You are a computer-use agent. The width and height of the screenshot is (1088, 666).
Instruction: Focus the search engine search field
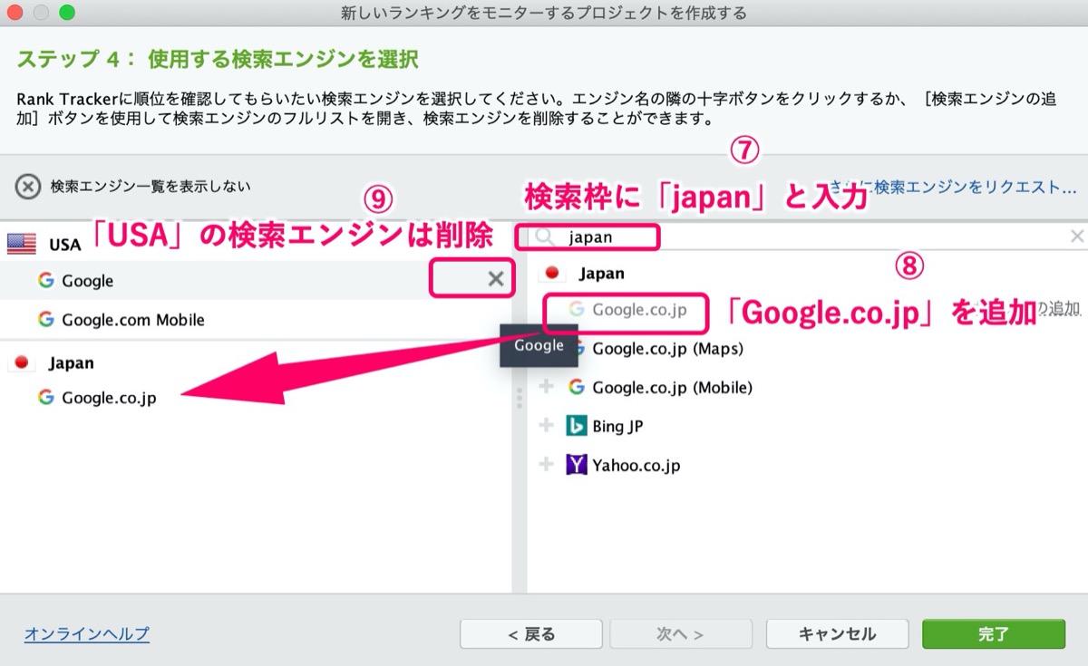(x=807, y=237)
